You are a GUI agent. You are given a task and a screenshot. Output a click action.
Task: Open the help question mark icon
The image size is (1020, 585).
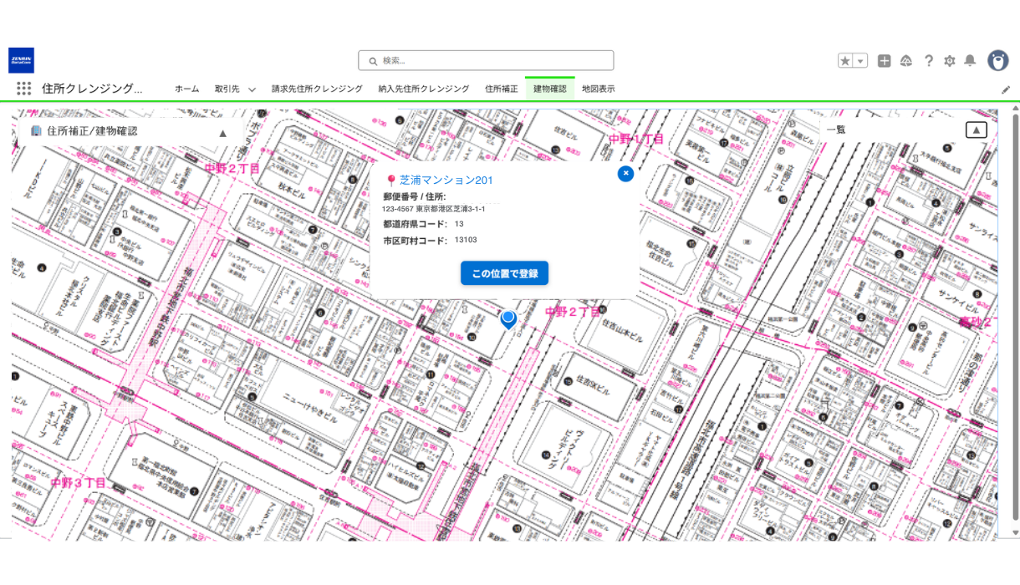coord(928,61)
